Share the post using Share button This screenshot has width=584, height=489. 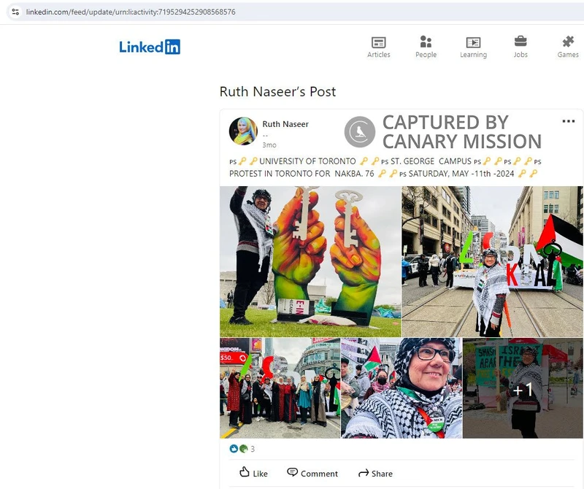pyautogui.click(x=375, y=474)
